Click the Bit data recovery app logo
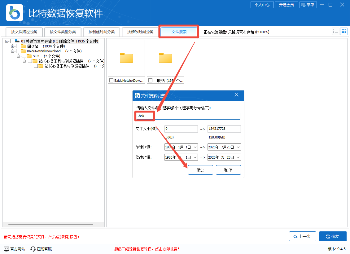 click(15, 13)
